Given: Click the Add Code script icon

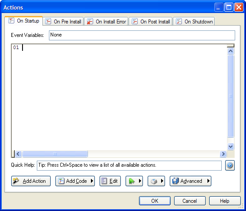Looking at the screenshot, I should click(61, 181).
